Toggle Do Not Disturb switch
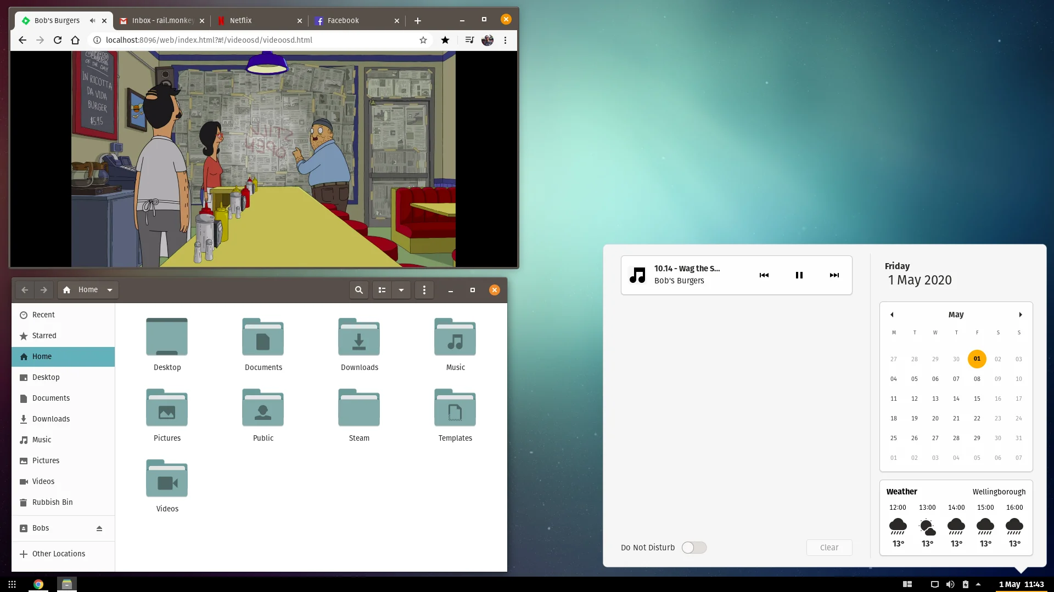This screenshot has height=592, width=1054. click(694, 548)
